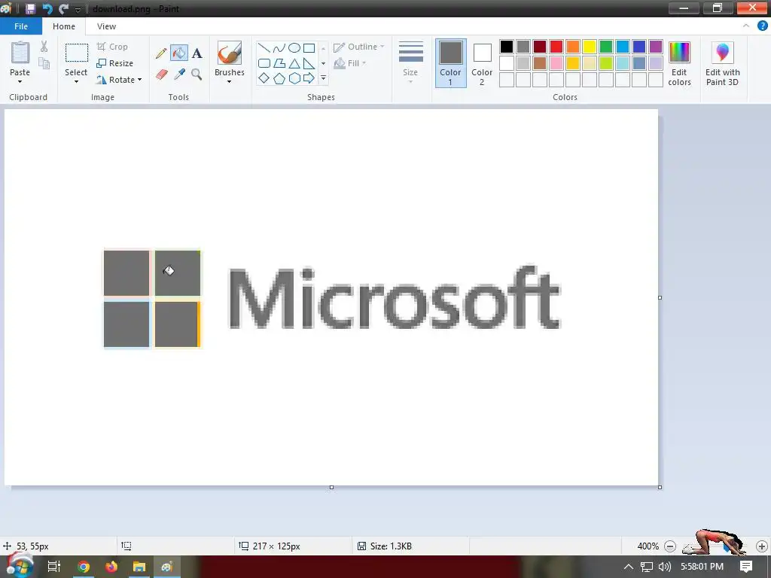
Task: Collapse the ribbon with the chevron
Action: (x=746, y=26)
